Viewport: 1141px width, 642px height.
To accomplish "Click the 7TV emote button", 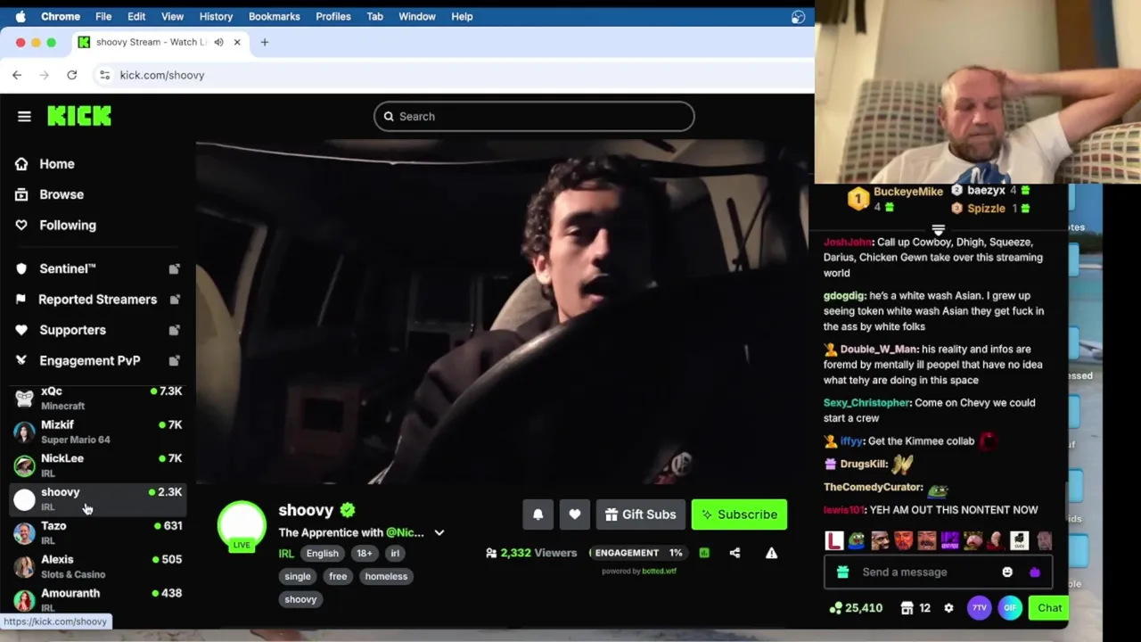I will pos(979,608).
